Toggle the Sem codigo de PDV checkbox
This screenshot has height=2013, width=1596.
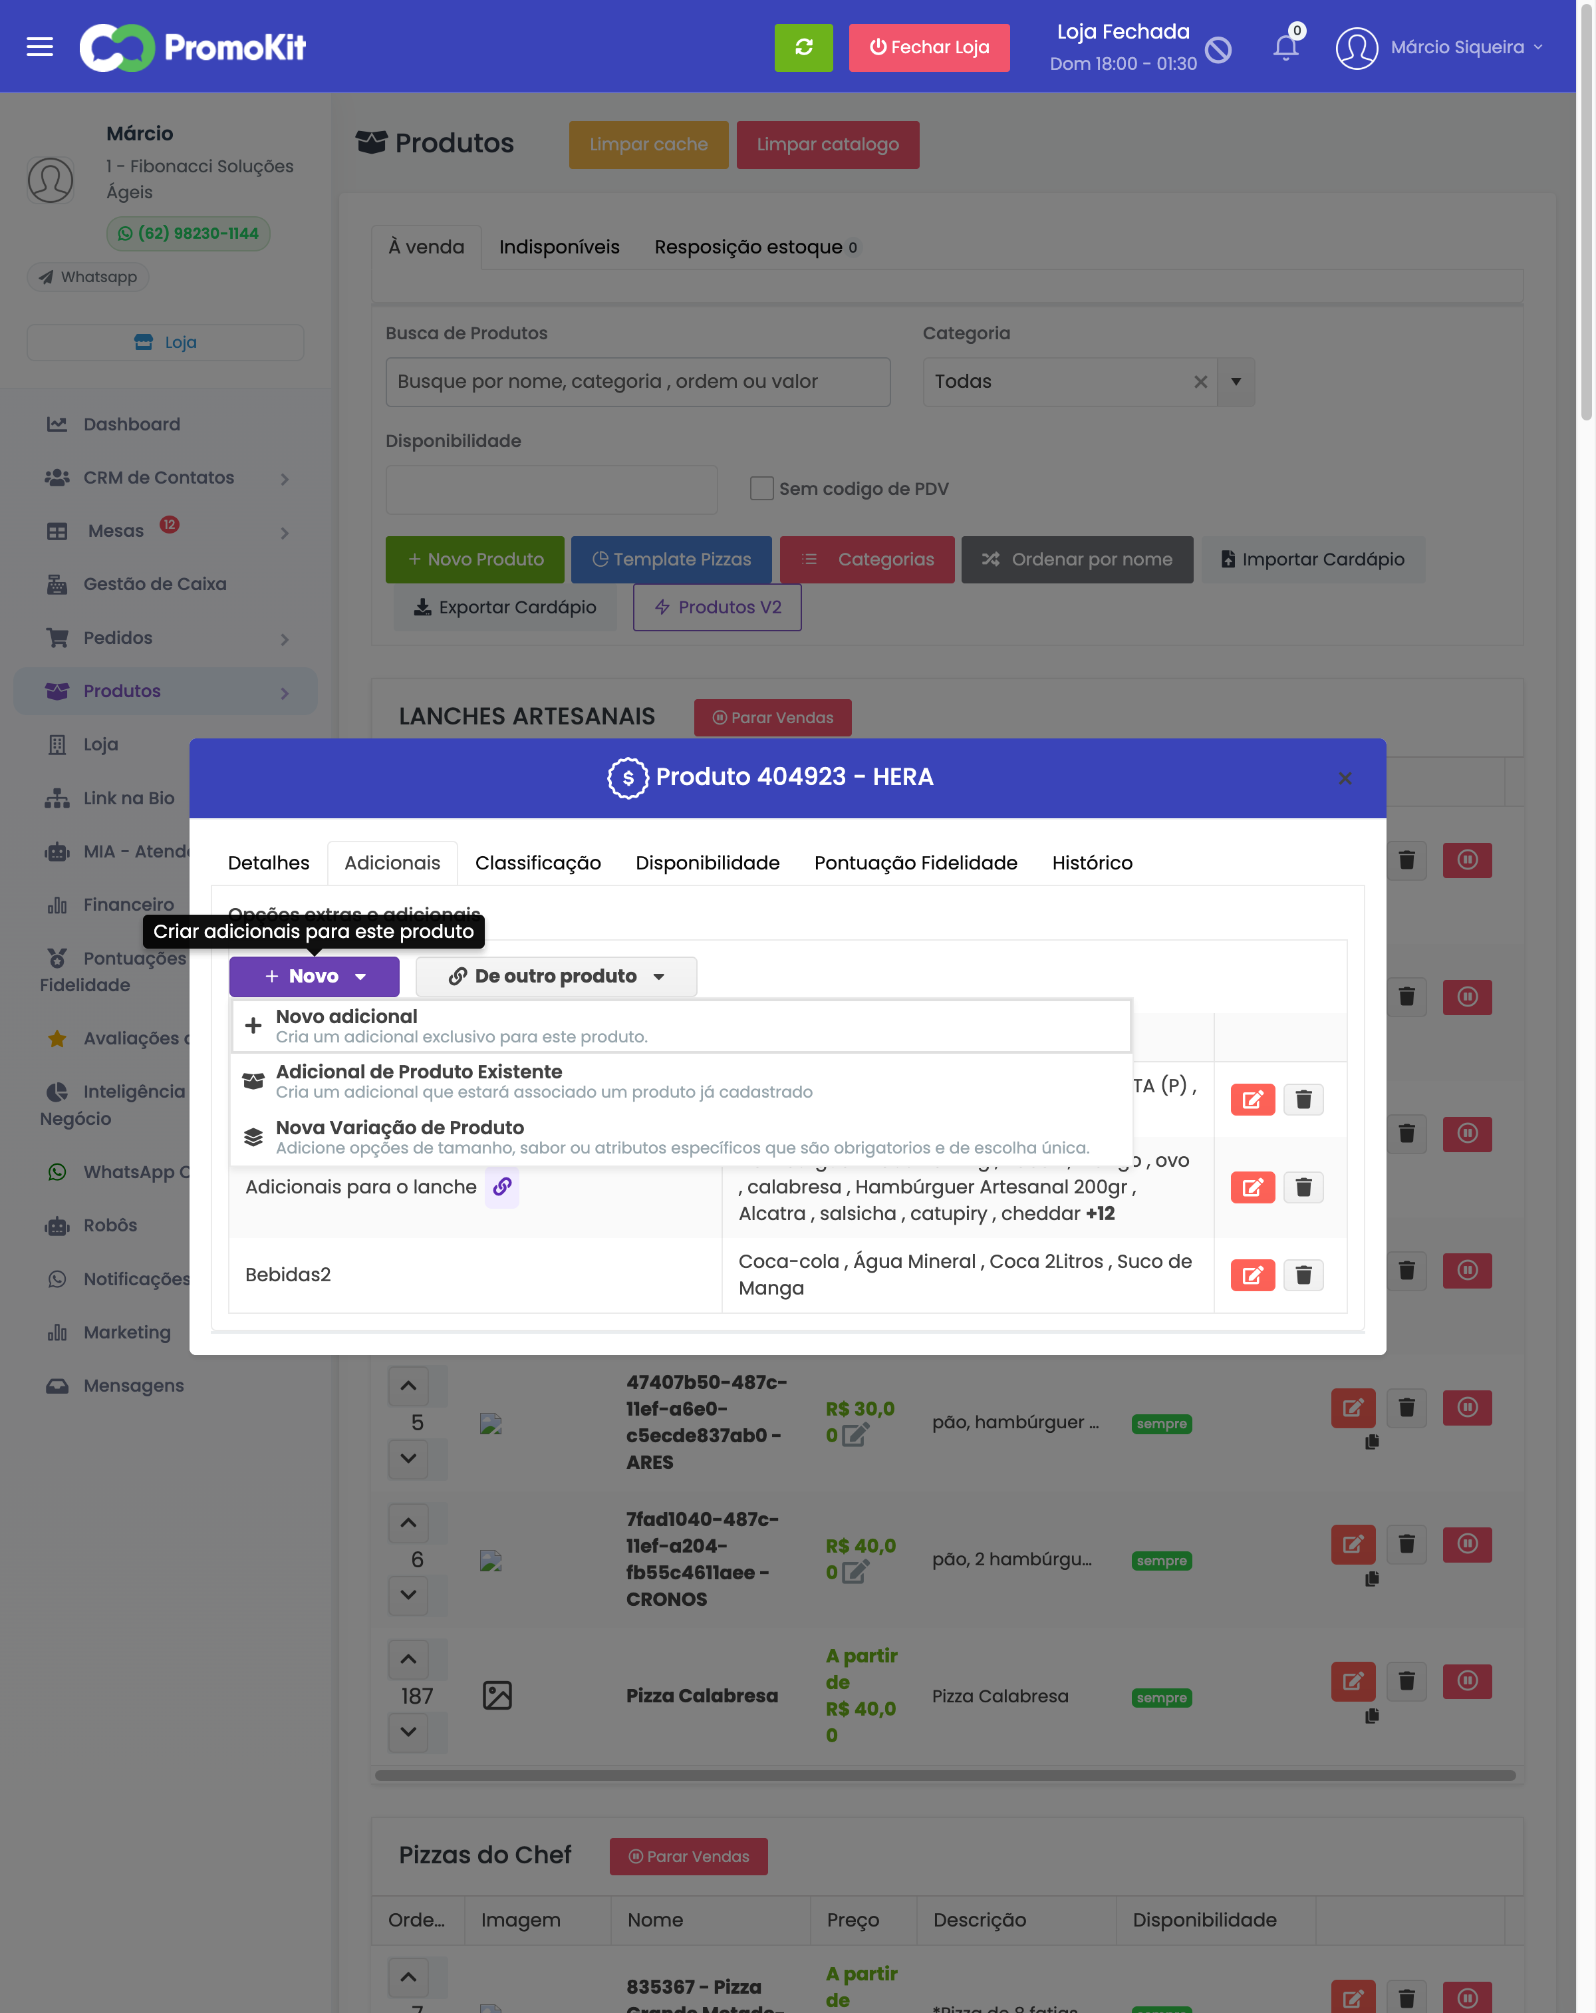(x=761, y=488)
